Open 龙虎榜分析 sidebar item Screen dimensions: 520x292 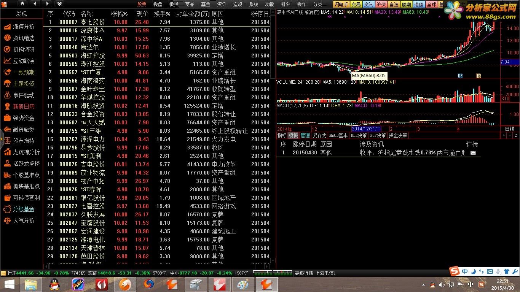[21, 152]
